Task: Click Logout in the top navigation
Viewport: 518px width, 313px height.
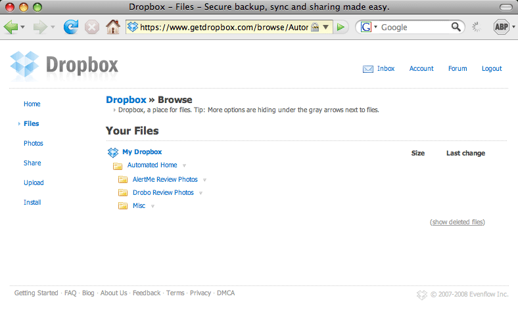Action: [x=492, y=69]
